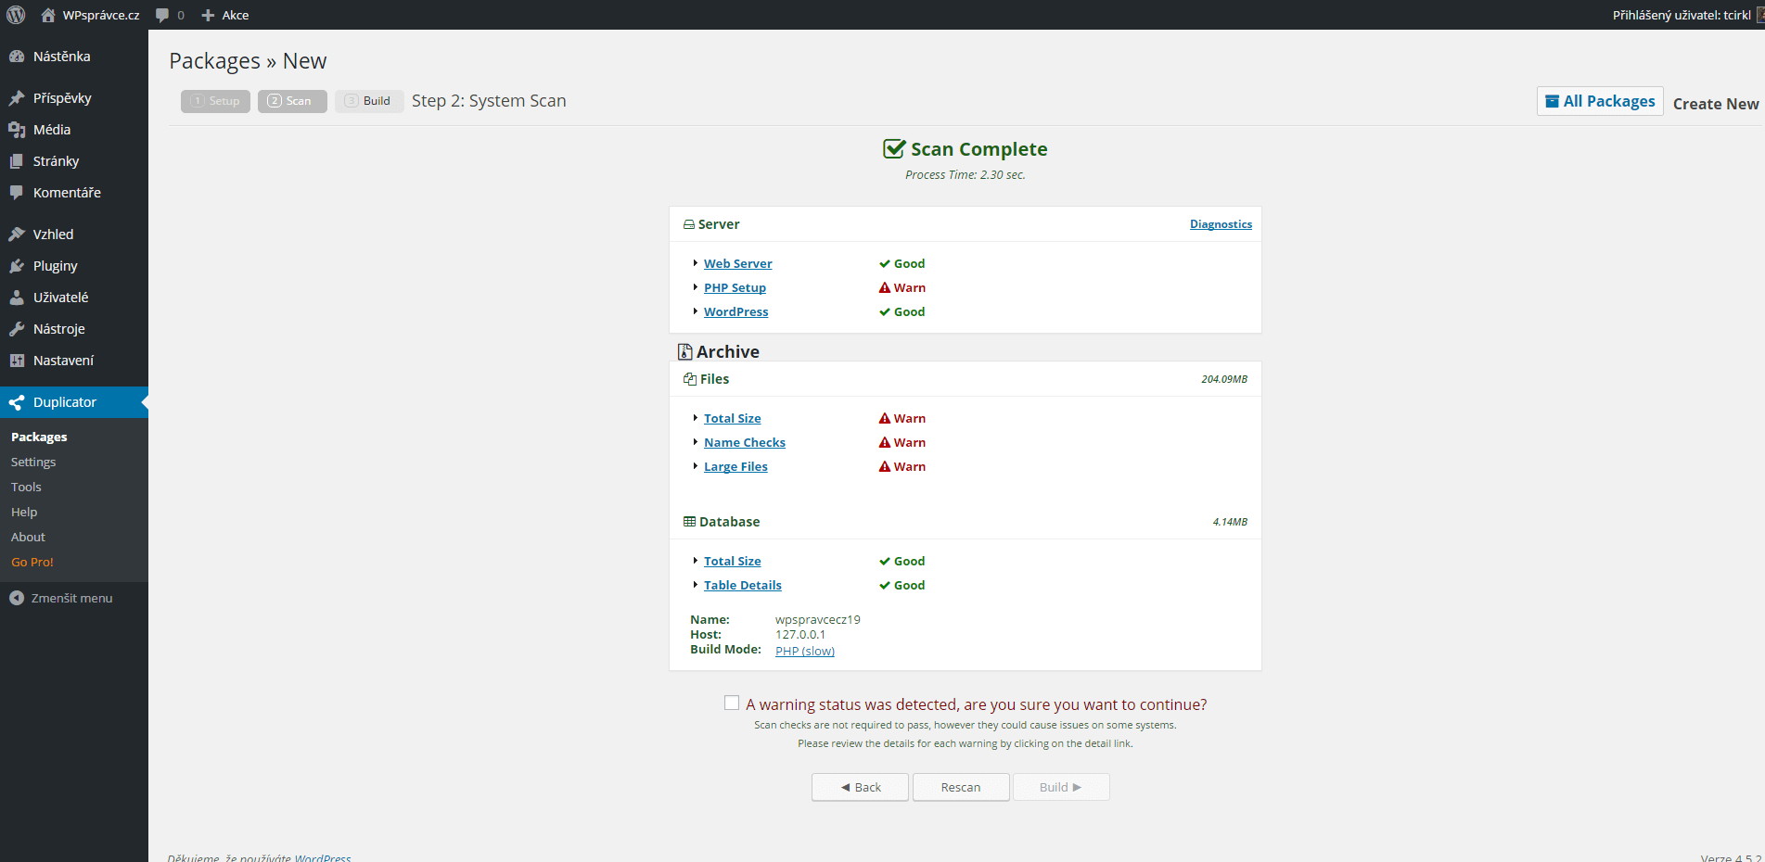
Task: Click the Scan Complete checkmark icon
Action: click(x=894, y=148)
